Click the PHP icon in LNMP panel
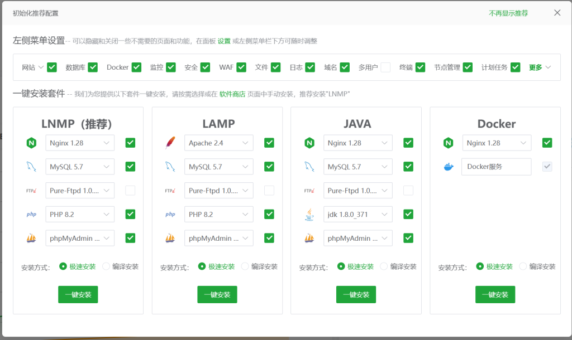 (x=31, y=215)
